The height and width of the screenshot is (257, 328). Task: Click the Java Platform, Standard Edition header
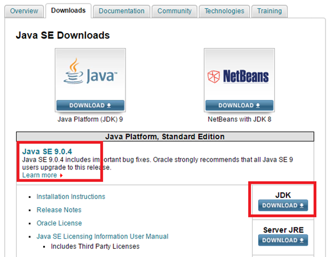(165, 136)
